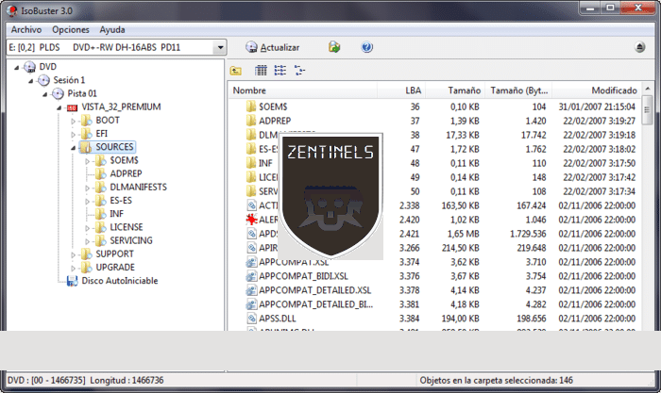The width and height of the screenshot is (661, 393).
Task: Expand the BOOT folder in the tree
Action: coord(73,122)
